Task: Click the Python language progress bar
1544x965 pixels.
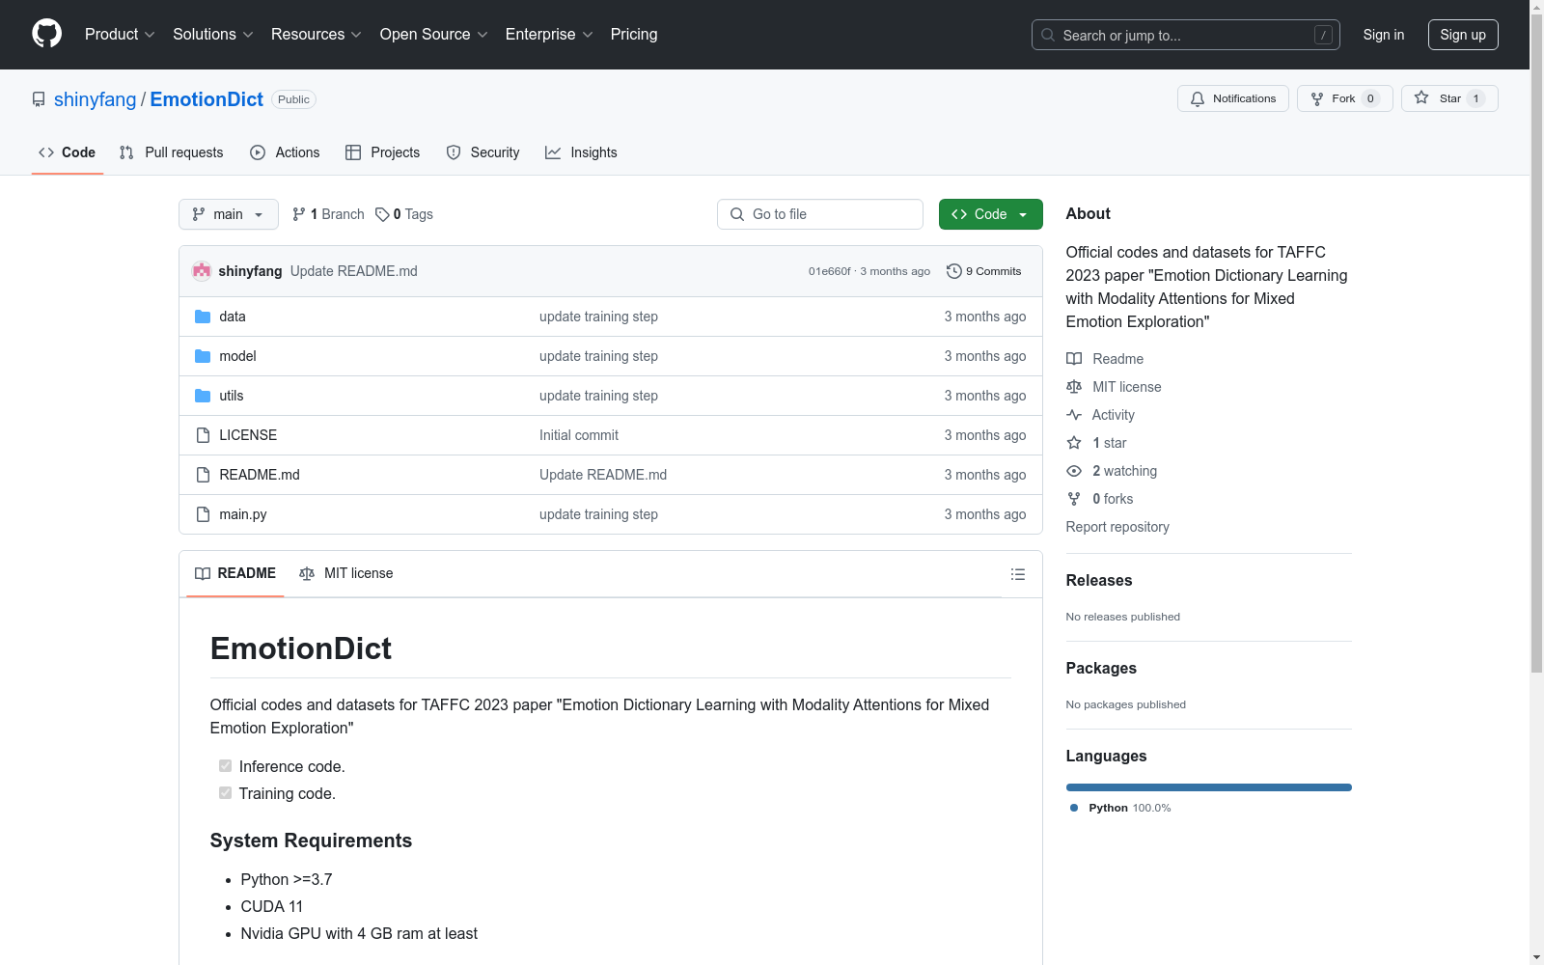Action: coord(1209,787)
